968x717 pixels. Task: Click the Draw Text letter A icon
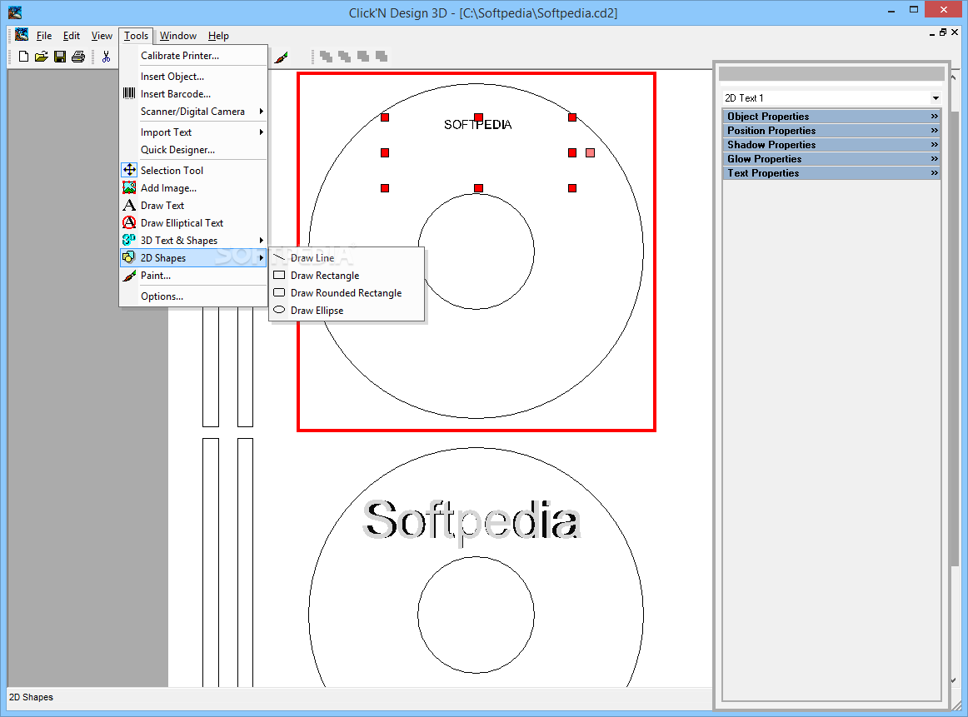(x=129, y=205)
